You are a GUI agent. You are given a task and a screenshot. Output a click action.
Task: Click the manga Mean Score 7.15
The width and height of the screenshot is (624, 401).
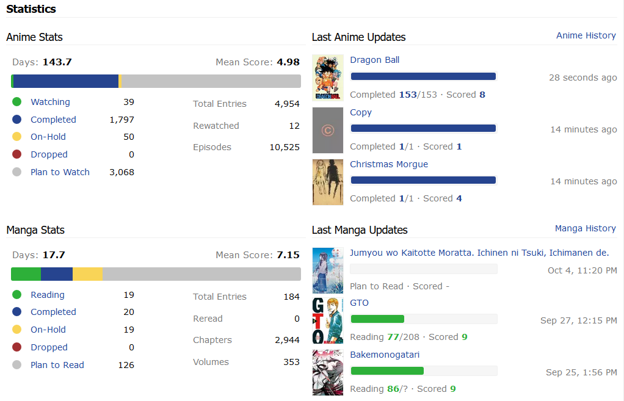click(x=288, y=255)
